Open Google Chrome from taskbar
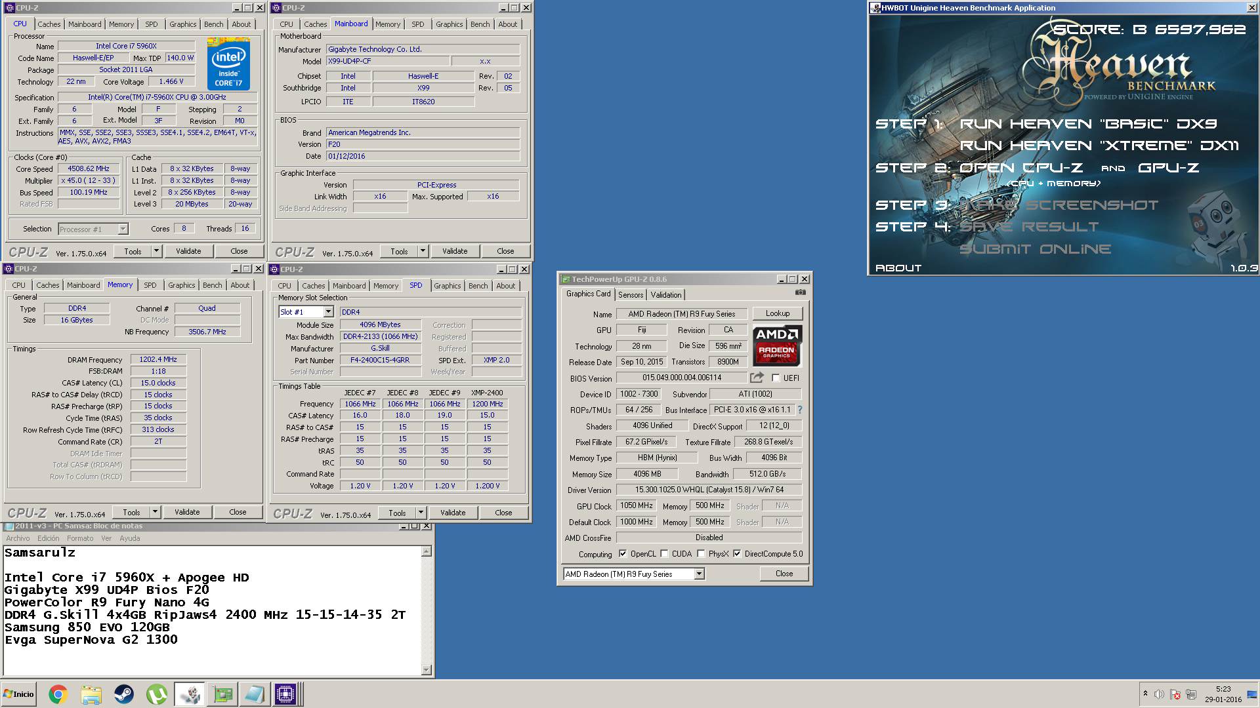The width and height of the screenshot is (1260, 708). tap(58, 694)
